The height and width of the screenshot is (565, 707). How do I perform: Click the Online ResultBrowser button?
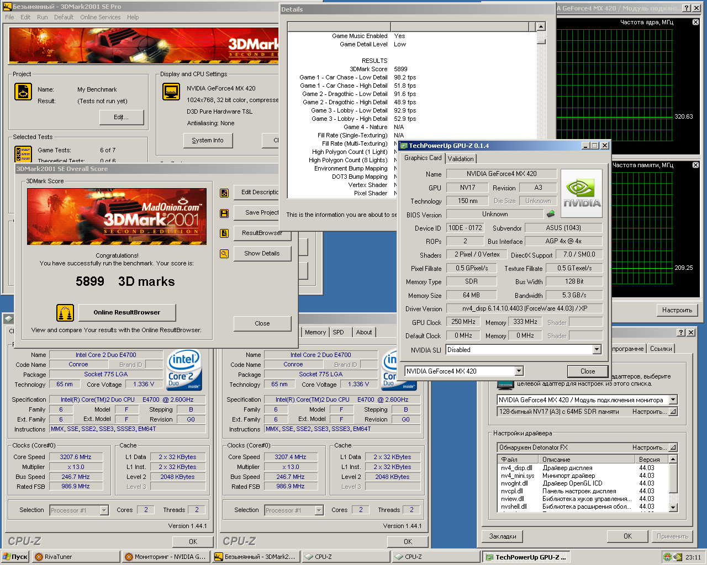tap(127, 312)
